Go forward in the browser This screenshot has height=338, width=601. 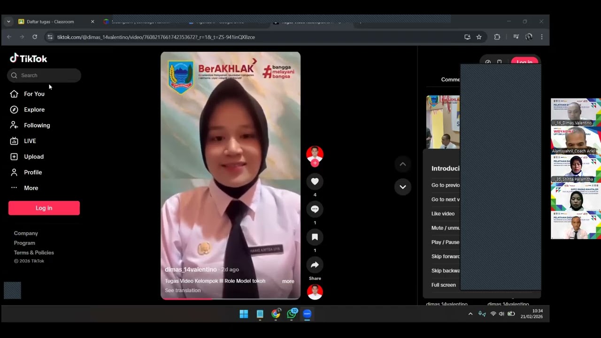(22, 37)
